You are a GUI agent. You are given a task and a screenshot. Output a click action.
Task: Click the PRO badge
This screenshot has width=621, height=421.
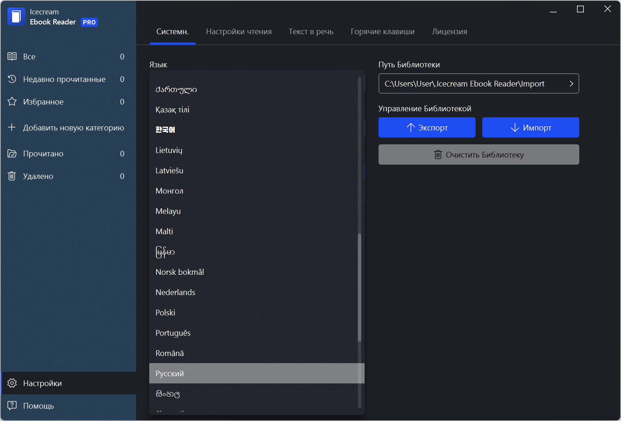89,22
